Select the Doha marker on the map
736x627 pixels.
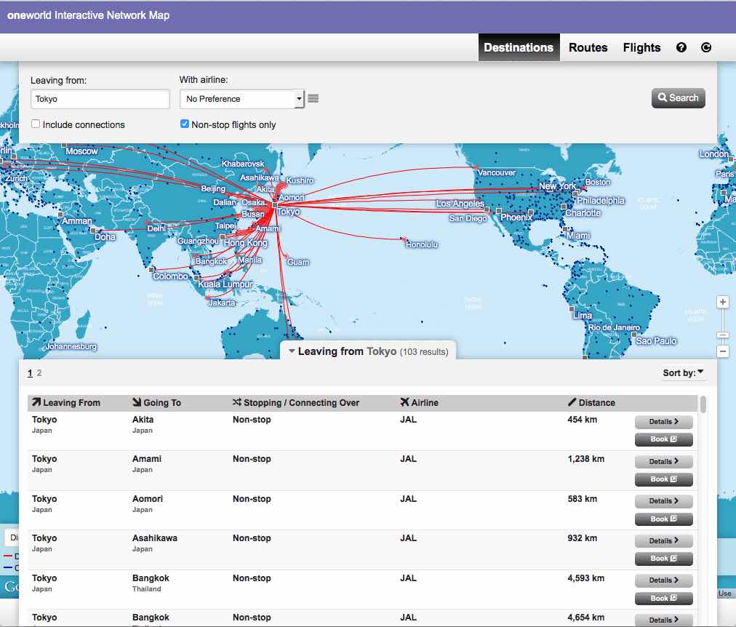(x=93, y=231)
